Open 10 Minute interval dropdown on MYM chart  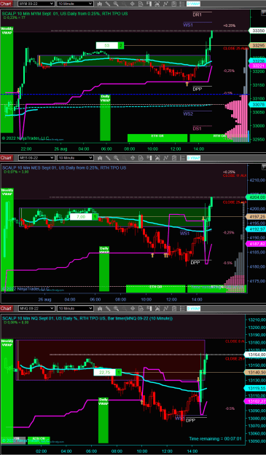pos(75,4)
